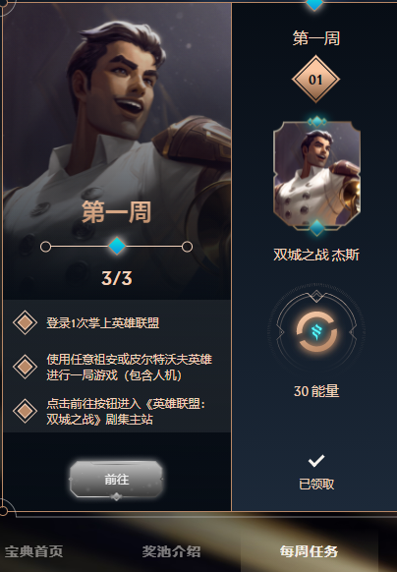Click the 30 能量 energy star icon
Image resolution: width=397 pixels, height=572 pixels.
(x=316, y=332)
